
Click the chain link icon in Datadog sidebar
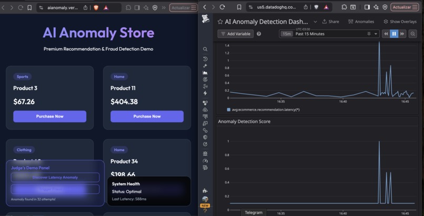[205, 131]
